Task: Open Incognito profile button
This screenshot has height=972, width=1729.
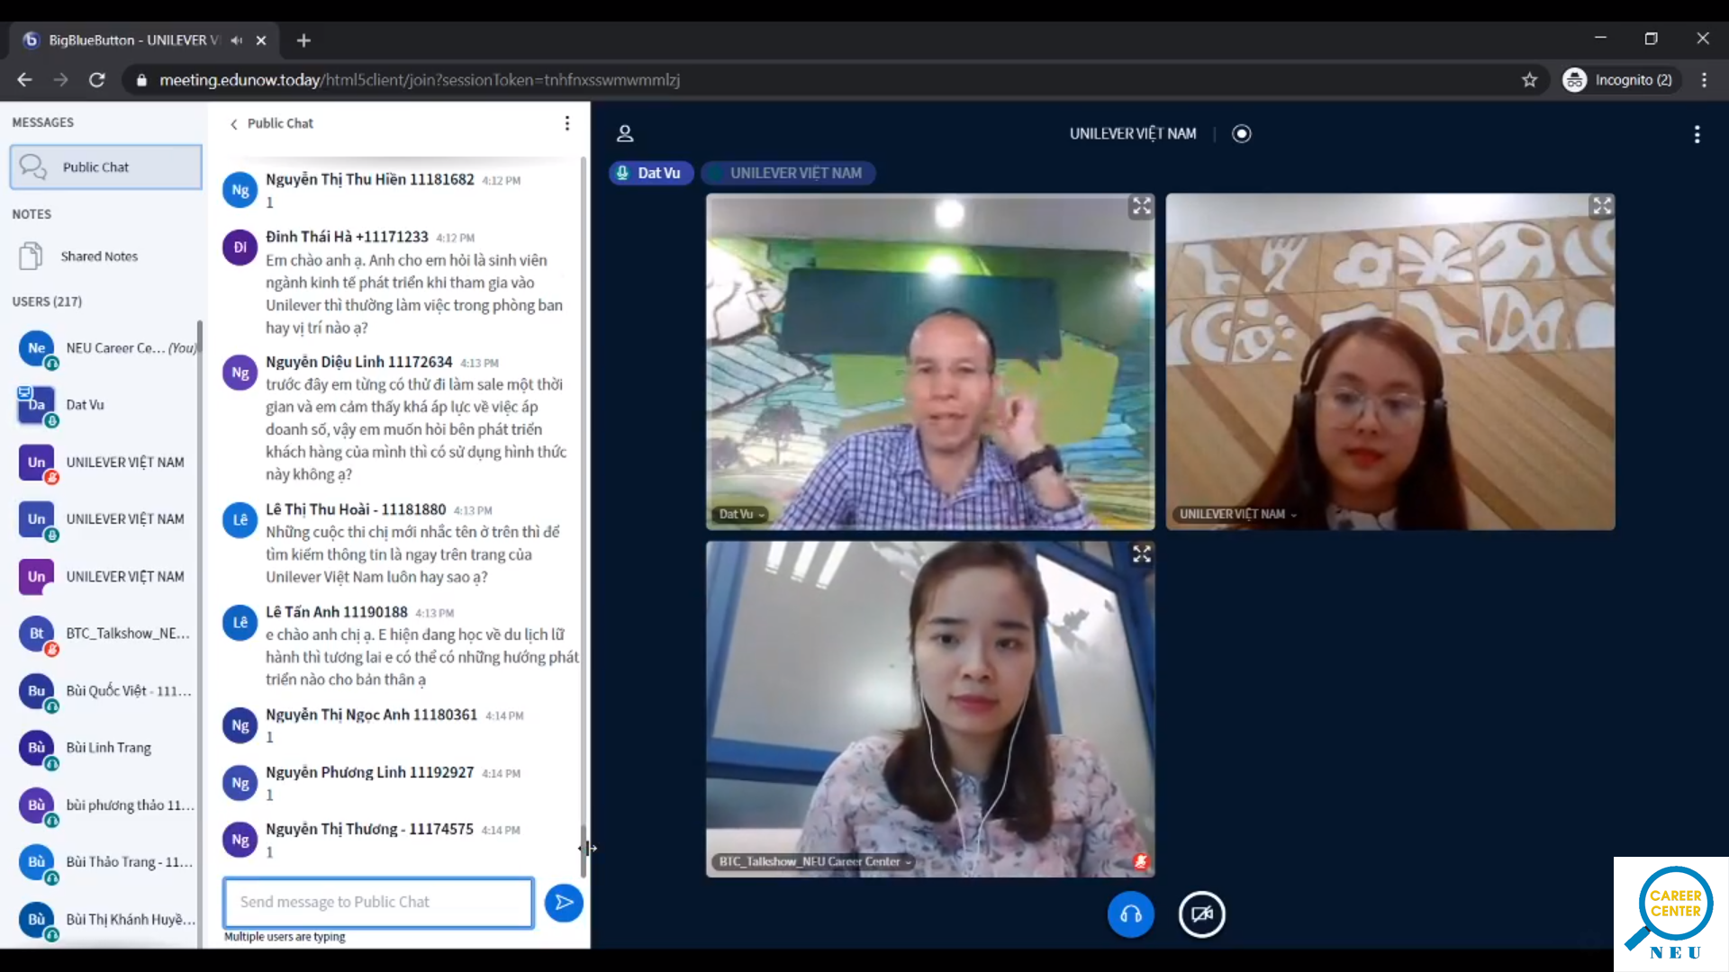Action: point(1620,80)
